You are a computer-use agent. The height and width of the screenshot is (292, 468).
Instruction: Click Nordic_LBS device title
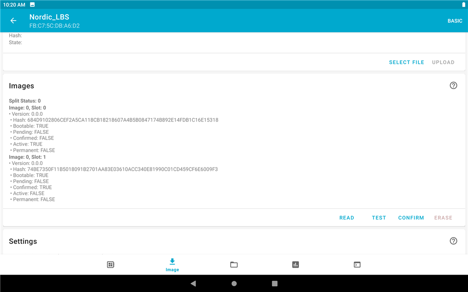coord(49,17)
